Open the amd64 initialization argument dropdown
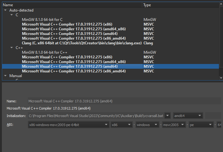The height and width of the screenshot is (152, 223). coord(188,116)
